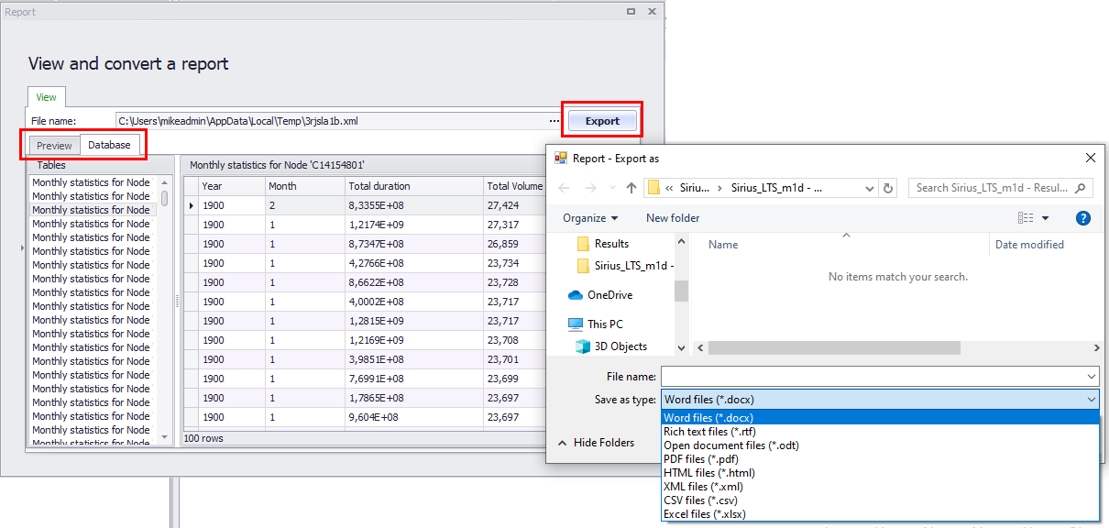Click Hide Folders toggle
The width and height of the screenshot is (1109, 528).
(596, 443)
